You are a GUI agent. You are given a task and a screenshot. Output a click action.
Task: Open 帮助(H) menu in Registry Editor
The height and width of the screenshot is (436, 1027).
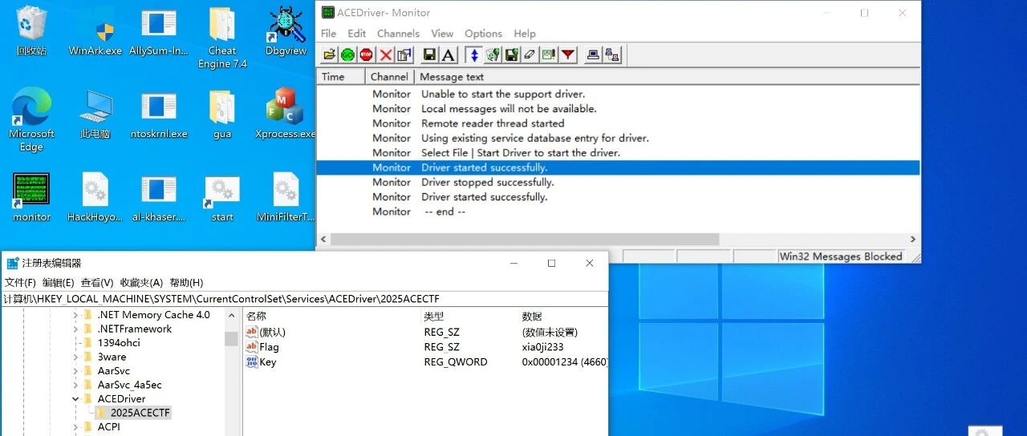(186, 283)
